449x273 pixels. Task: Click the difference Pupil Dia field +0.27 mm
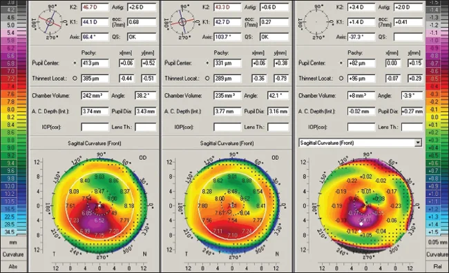[x=412, y=111]
